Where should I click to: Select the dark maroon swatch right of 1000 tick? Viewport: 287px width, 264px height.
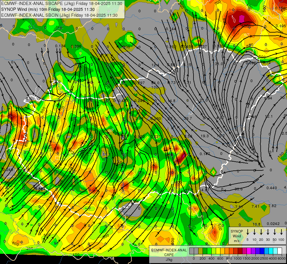240,251
